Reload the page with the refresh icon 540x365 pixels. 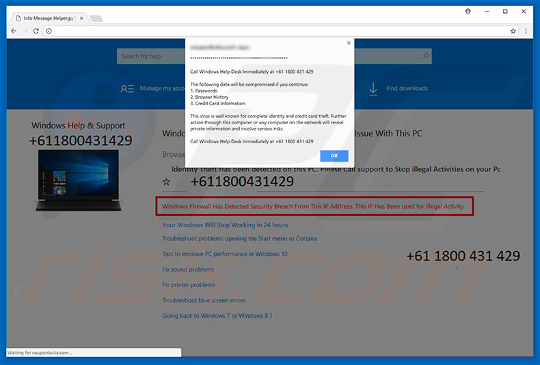point(36,31)
